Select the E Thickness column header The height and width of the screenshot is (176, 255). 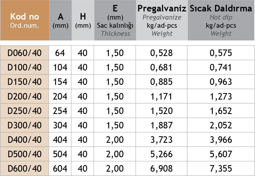(115, 20)
